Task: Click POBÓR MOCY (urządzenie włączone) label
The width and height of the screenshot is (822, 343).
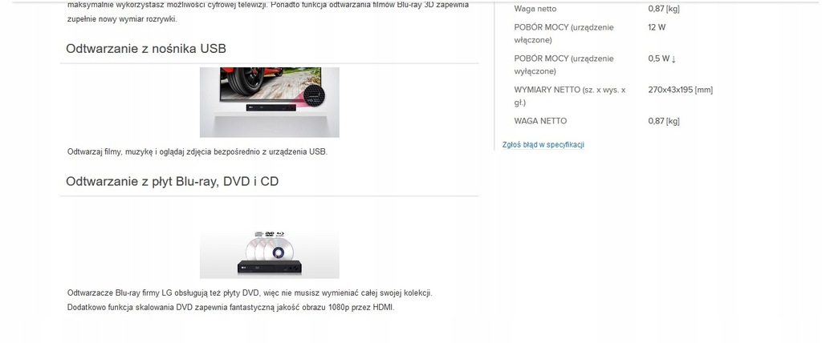Action: tap(564, 34)
